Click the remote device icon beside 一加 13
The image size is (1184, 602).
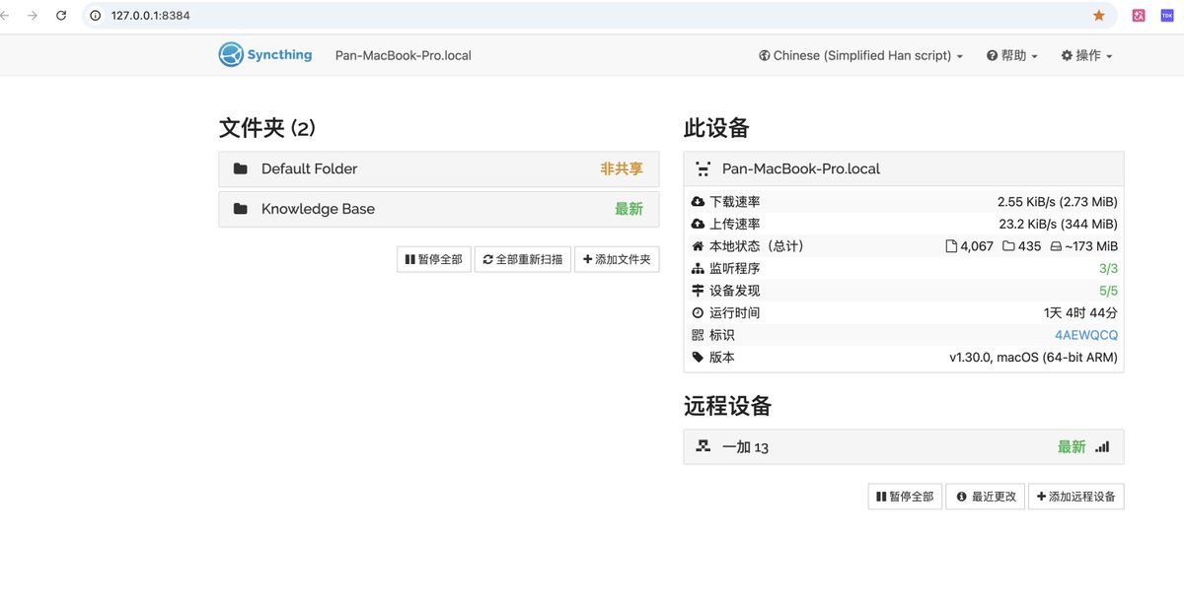coord(703,446)
